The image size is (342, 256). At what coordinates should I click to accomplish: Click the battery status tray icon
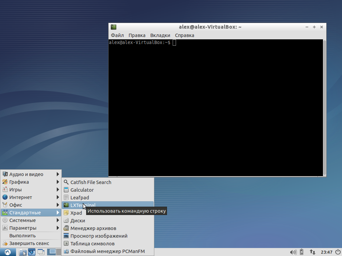coord(302,252)
